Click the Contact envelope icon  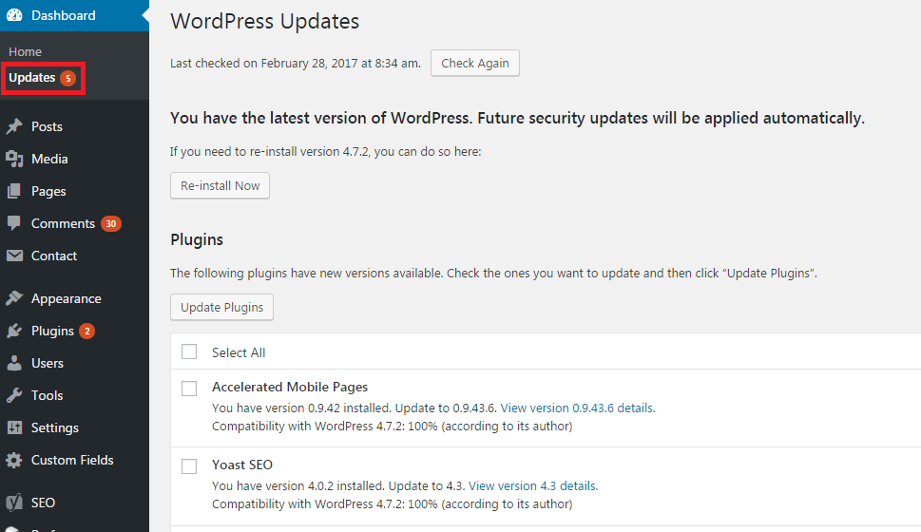[x=14, y=256]
